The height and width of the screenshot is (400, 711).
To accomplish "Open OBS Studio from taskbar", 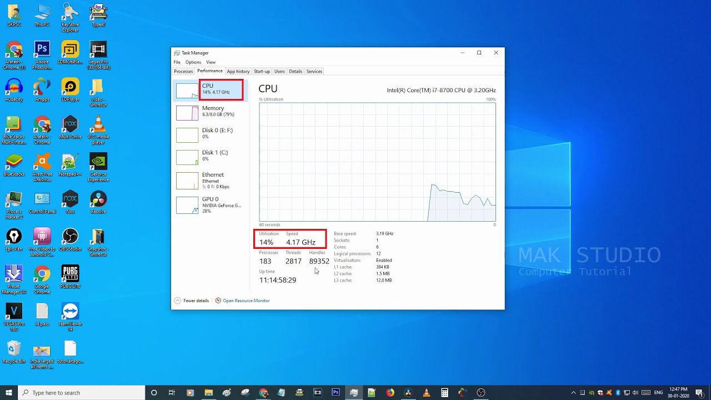I will pyautogui.click(x=481, y=393).
